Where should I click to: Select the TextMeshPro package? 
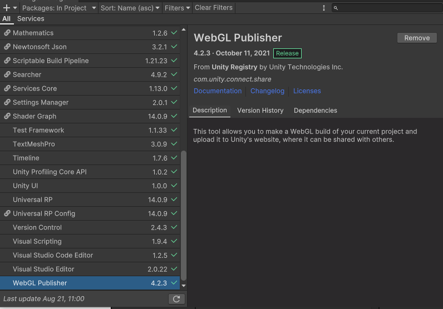[90, 144]
